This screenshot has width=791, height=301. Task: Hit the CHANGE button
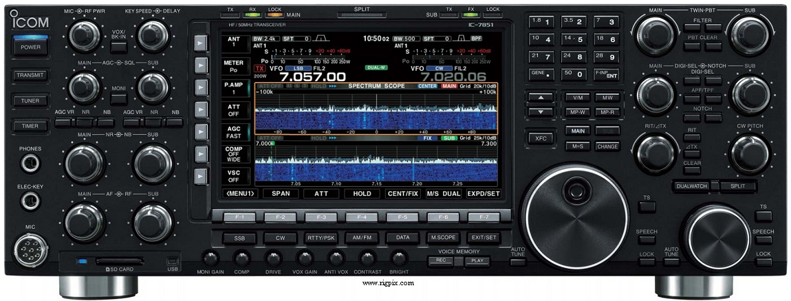click(x=607, y=146)
